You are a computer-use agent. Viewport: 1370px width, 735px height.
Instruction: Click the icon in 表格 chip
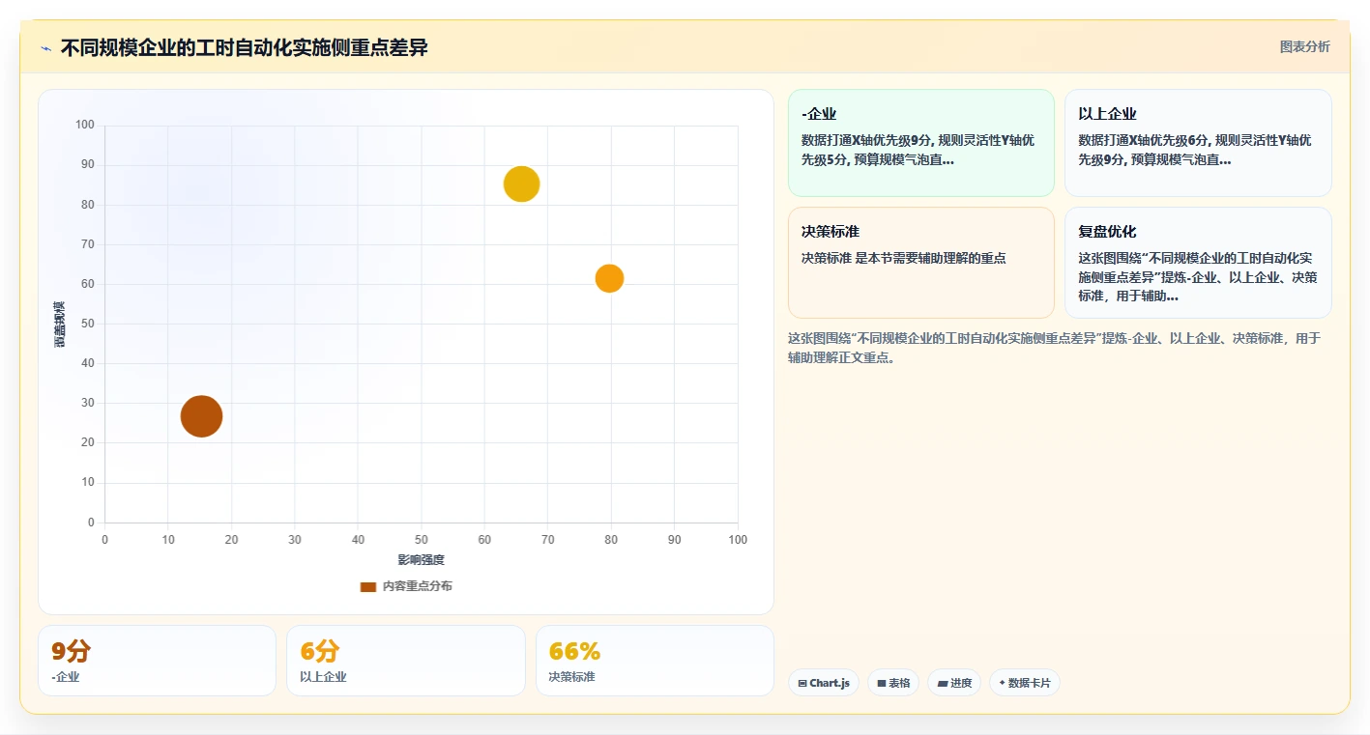click(x=882, y=683)
